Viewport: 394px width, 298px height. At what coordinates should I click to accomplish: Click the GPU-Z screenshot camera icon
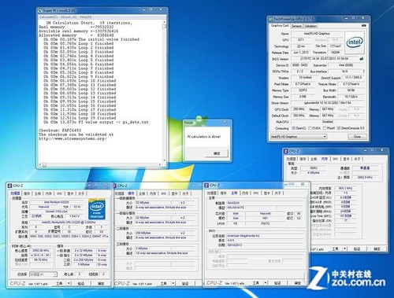pyautogui.click(x=363, y=26)
